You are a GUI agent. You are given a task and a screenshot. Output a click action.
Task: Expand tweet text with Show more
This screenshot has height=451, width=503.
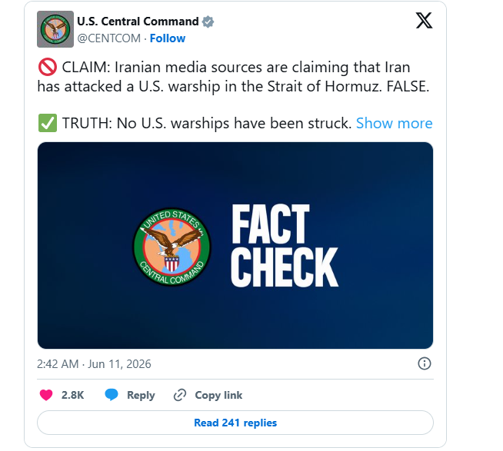point(395,123)
